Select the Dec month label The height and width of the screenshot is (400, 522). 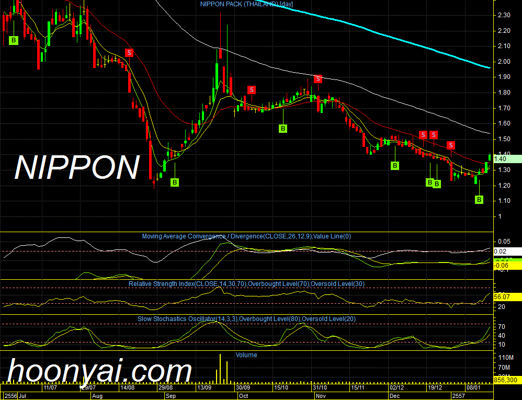tap(394, 396)
